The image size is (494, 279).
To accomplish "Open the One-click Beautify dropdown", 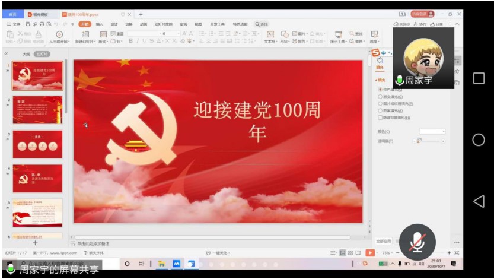I will (218, 253).
